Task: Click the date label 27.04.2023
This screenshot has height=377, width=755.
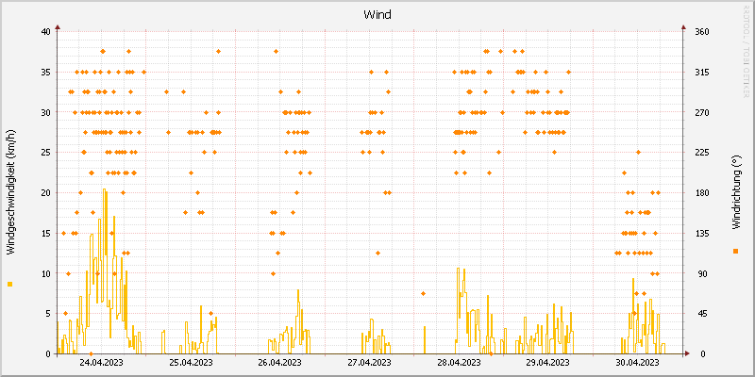Action: [x=369, y=362]
